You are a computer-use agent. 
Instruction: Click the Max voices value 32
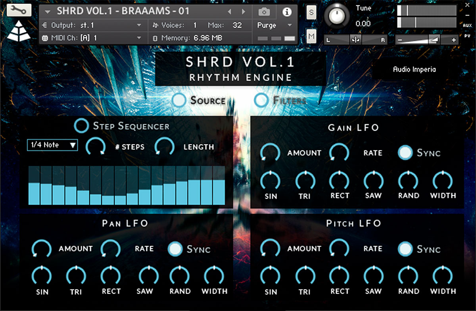[237, 25]
